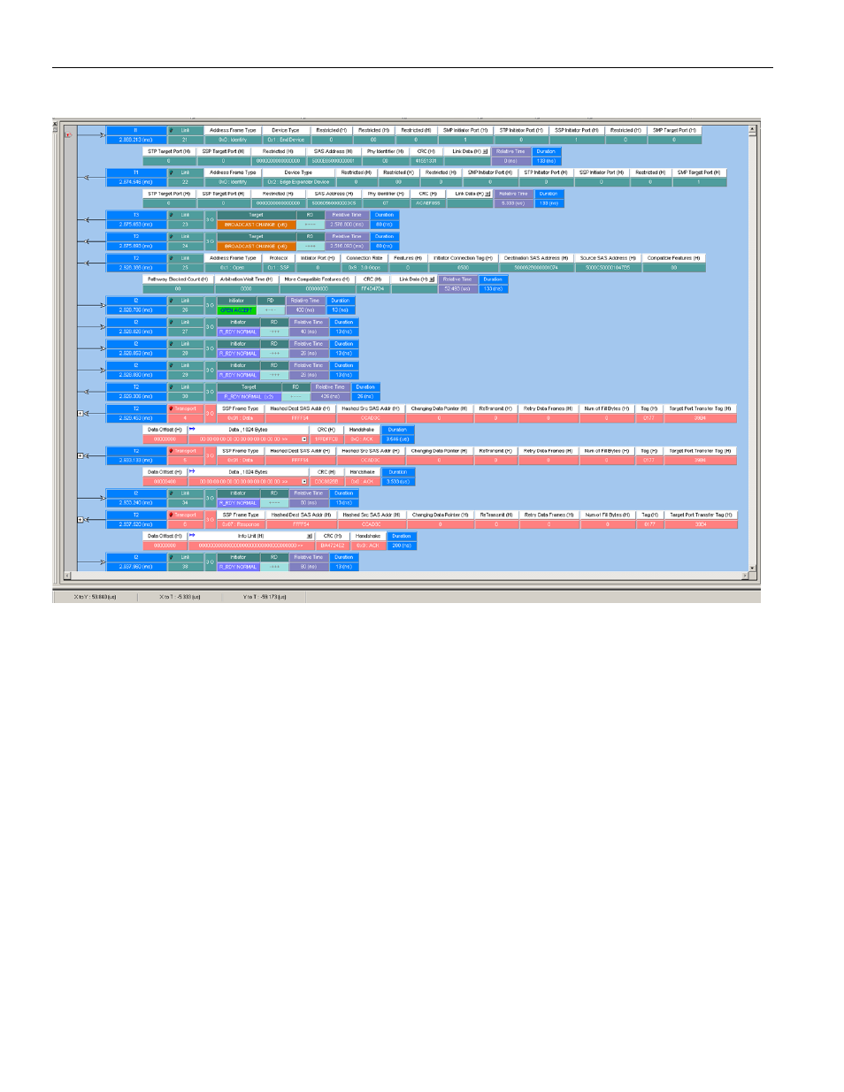
Task: Click the CRC value BA4724E2
Action: pyautogui.click(x=333, y=546)
